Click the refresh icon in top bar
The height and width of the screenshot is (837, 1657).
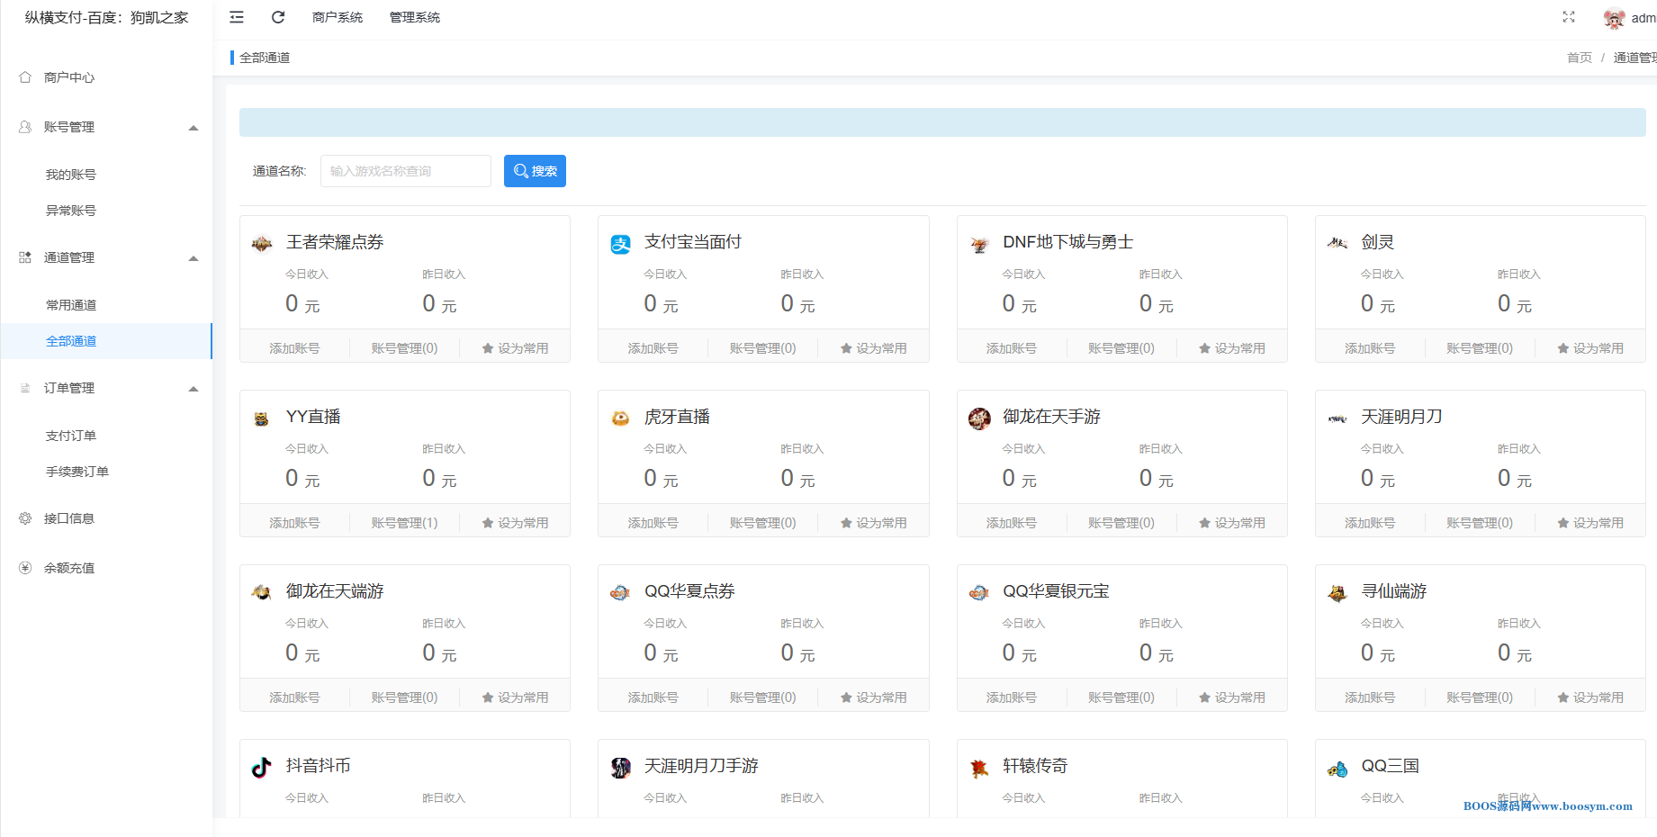[x=278, y=17]
